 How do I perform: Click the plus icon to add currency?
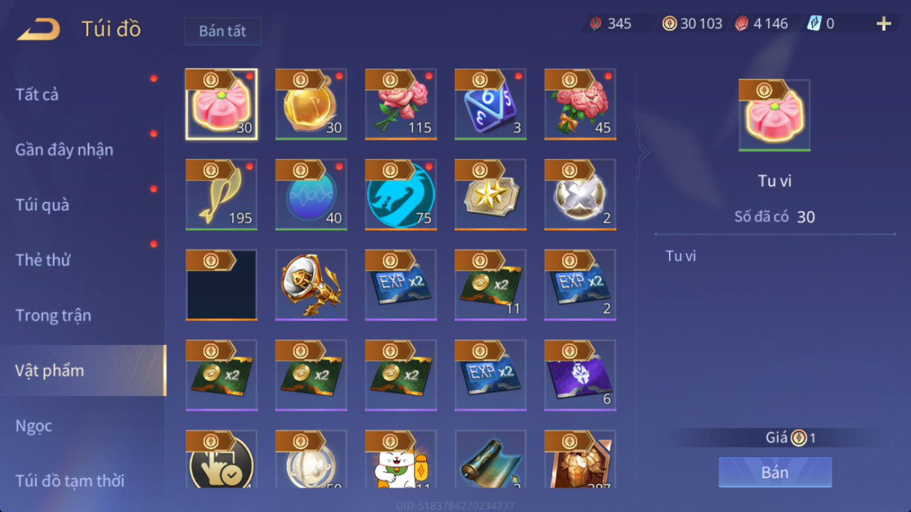(x=884, y=24)
